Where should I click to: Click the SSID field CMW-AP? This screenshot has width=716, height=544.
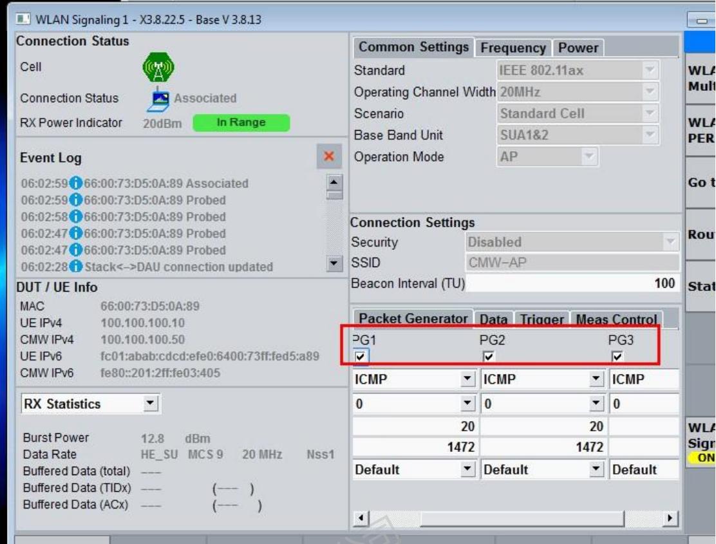(572, 263)
